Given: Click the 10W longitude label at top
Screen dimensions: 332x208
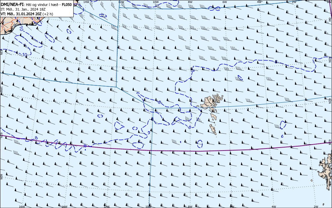Looking at the screenshot, I should point(156,2).
